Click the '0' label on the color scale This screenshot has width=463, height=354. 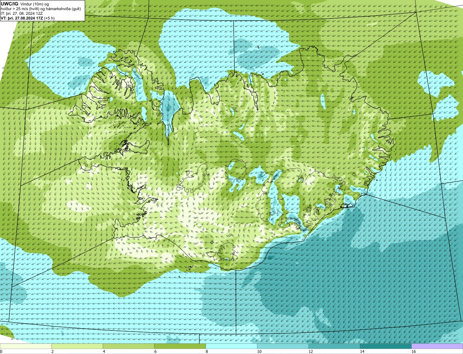pyautogui.click(x=1, y=351)
